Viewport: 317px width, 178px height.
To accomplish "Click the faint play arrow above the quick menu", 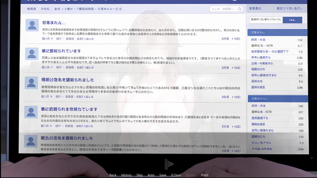I will [169, 164].
